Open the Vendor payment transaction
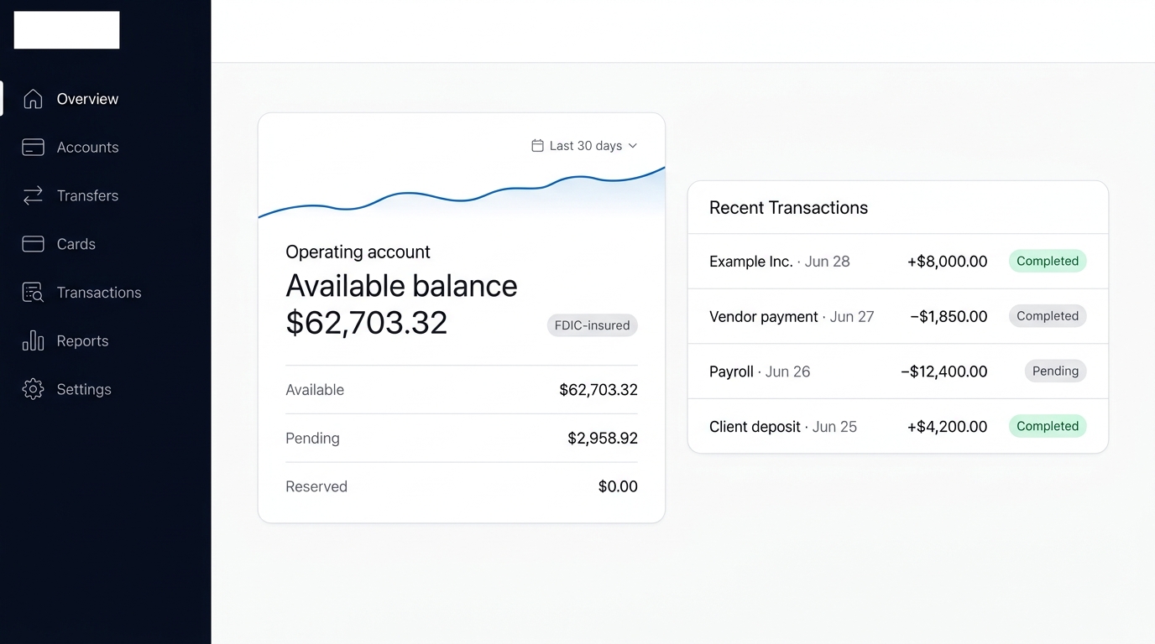1155x644 pixels. point(898,317)
